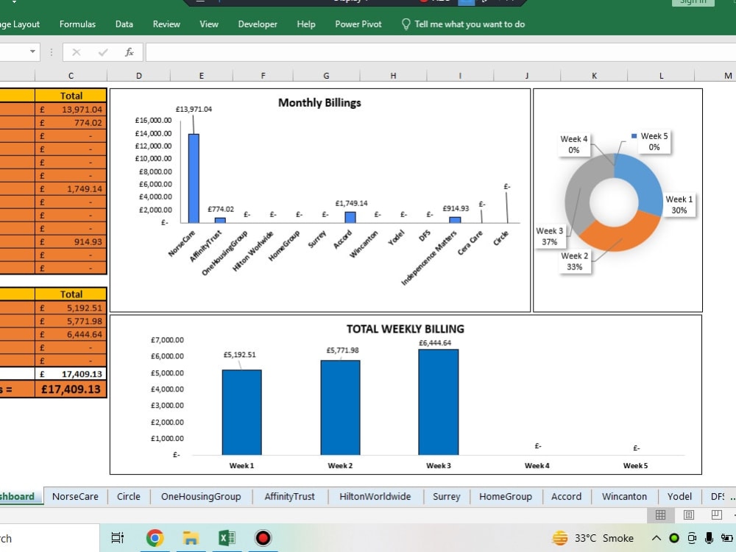Open File Explorer from the taskbar
This screenshot has height=552, width=736.
pos(191,538)
